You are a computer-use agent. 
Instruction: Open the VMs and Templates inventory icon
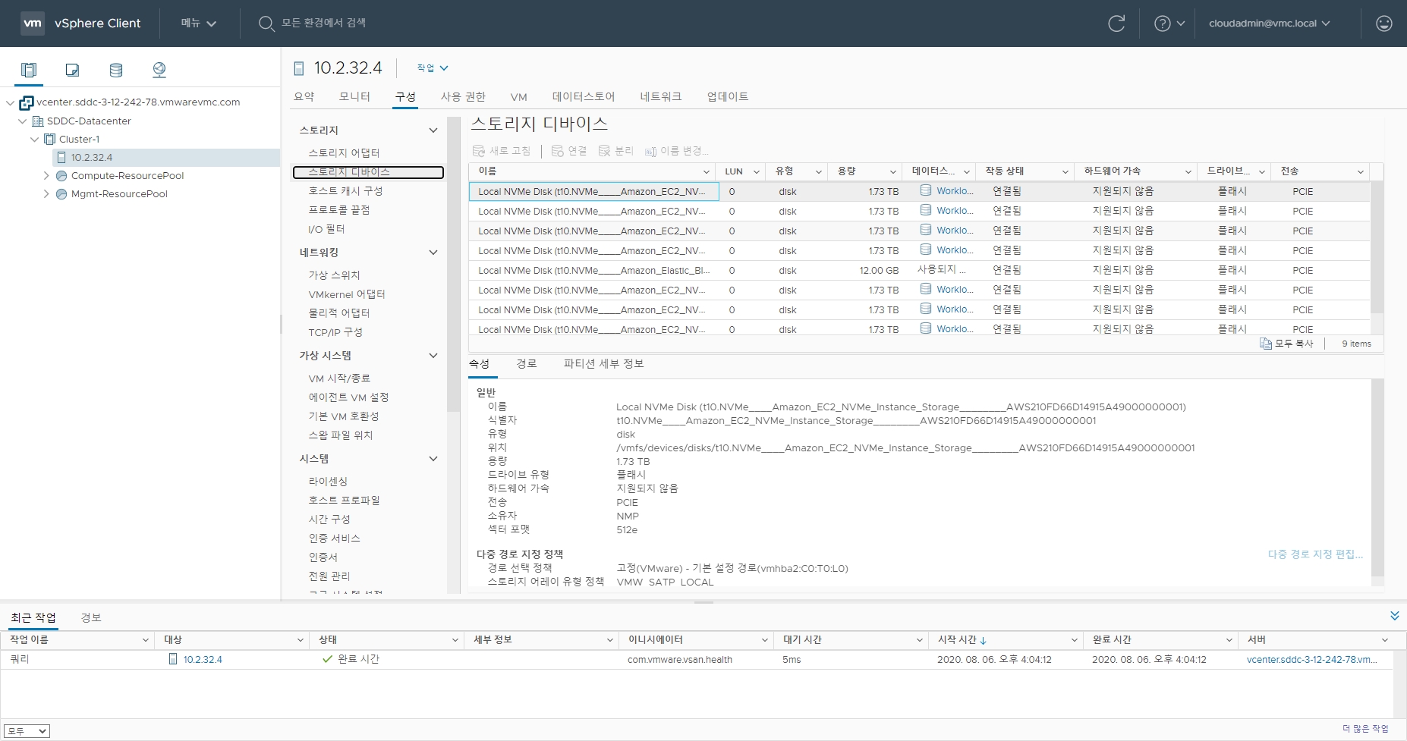[72, 70]
